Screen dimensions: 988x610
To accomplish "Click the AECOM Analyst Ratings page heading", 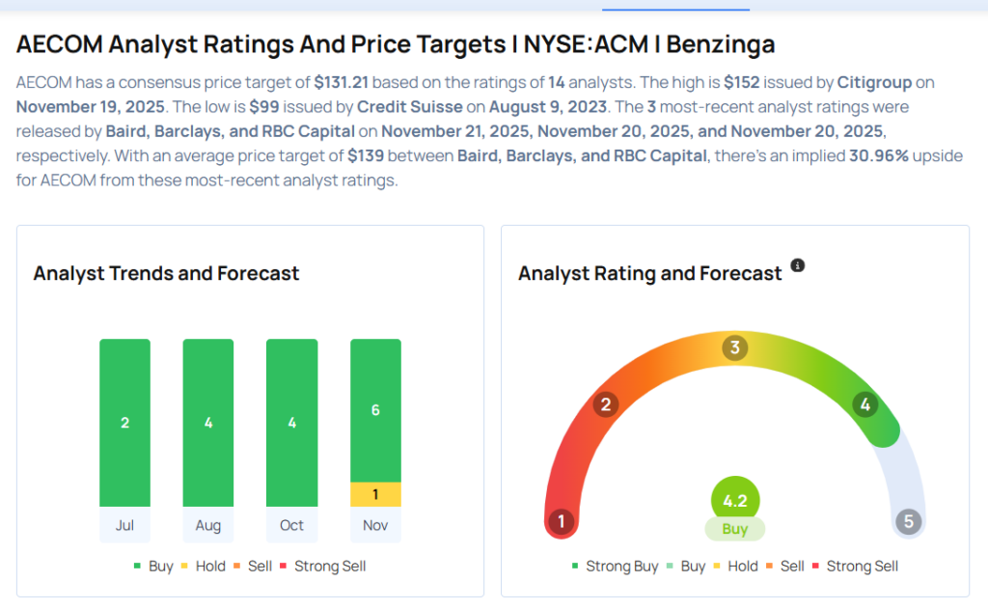I will pyautogui.click(x=396, y=44).
